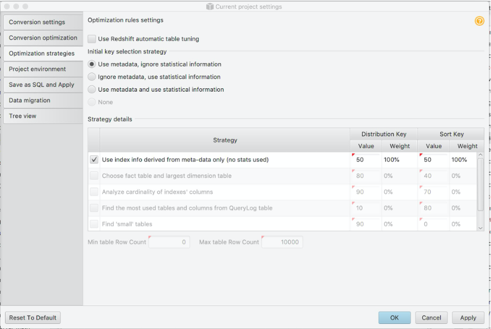Select Use metadata, ignore statistical information

(92, 64)
